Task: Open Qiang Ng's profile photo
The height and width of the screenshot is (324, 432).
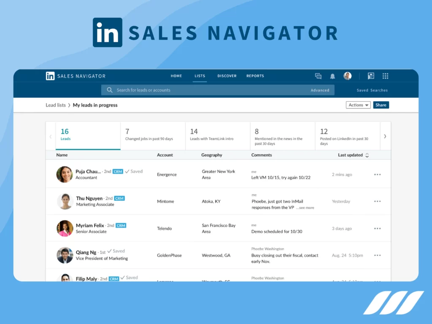Action: (65, 255)
